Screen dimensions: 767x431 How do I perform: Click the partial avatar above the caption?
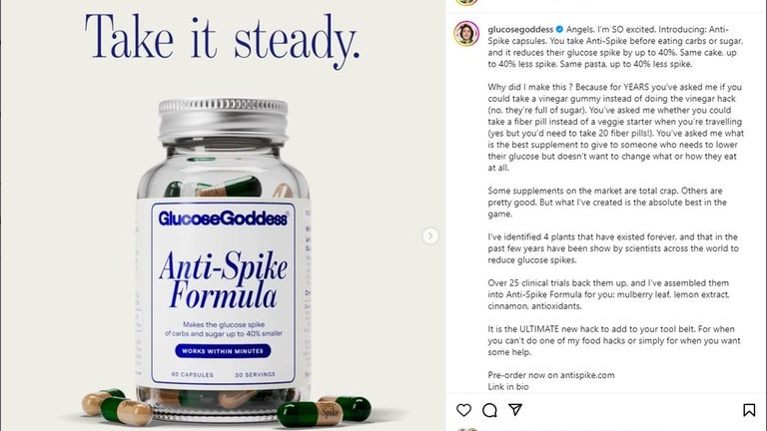466,2
